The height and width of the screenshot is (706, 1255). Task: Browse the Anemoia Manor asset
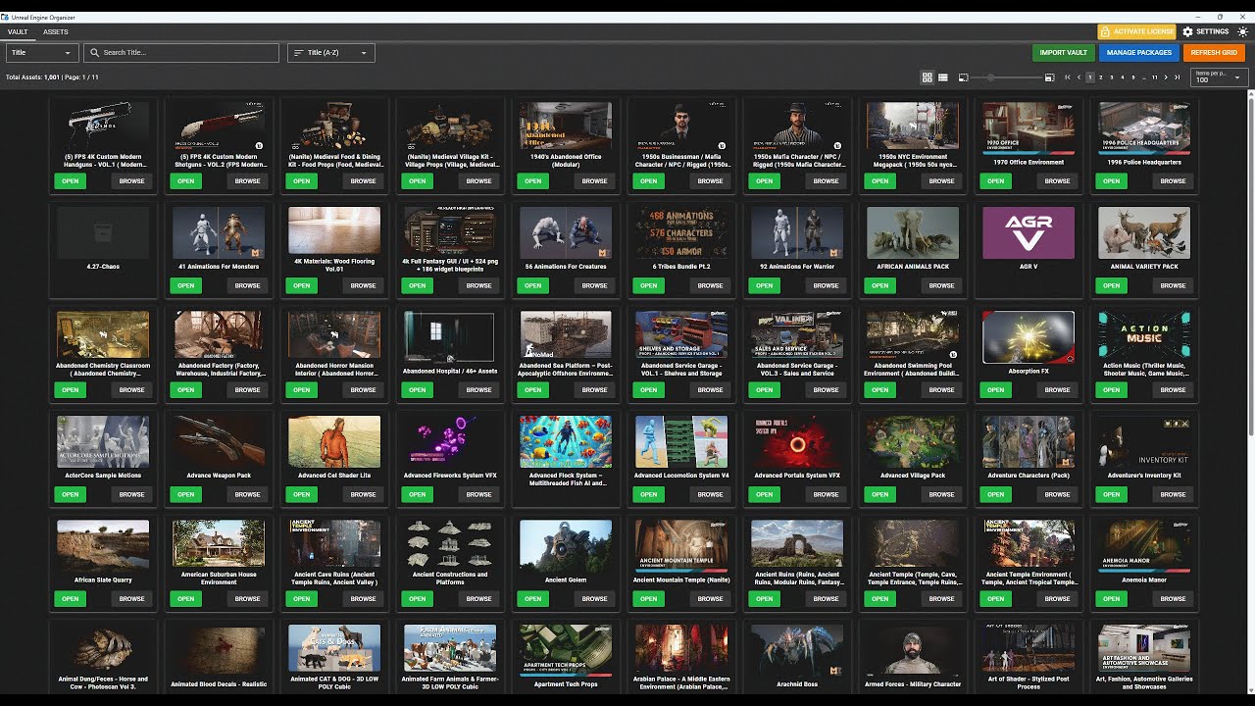point(1173,598)
